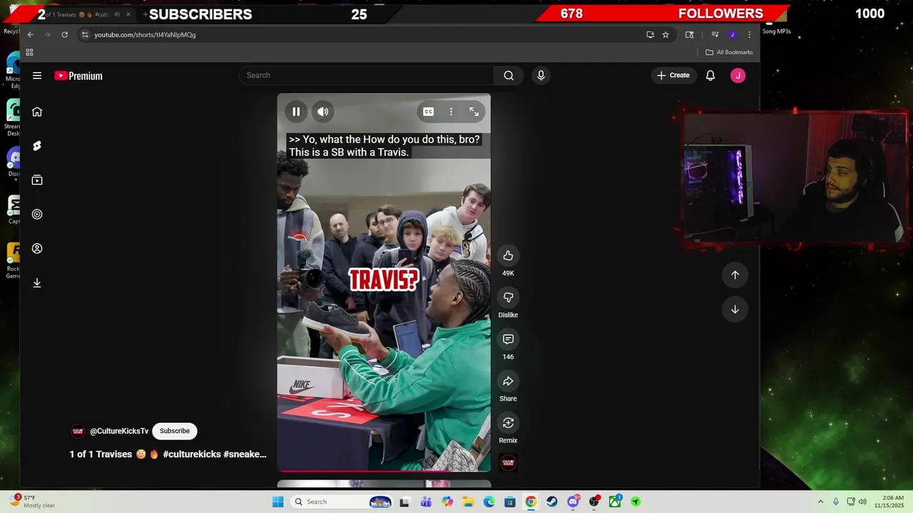This screenshot has height=513, width=913.
Task: Pause the Shorts video
Action: pos(296,112)
